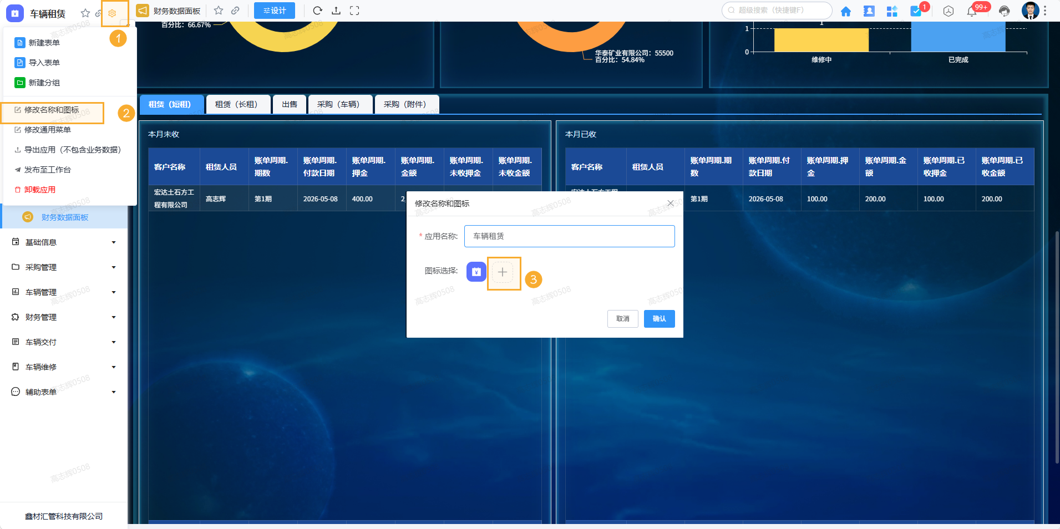Screen dimensions: 1060x529
Task: Add a new icon with plus button
Action: 503,272
